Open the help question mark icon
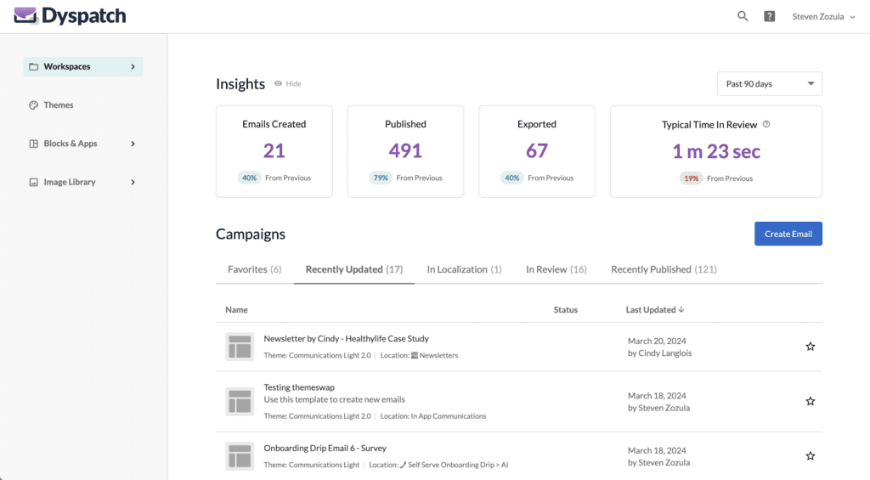 click(x=770, y=16)
